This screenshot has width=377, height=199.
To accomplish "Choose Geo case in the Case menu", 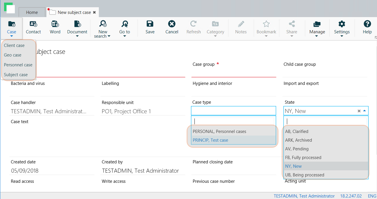I will point(13,55).
